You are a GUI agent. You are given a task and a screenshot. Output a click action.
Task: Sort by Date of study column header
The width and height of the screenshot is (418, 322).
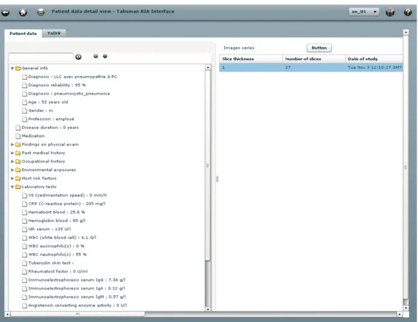pyautogui.click(x=374, y=59)
